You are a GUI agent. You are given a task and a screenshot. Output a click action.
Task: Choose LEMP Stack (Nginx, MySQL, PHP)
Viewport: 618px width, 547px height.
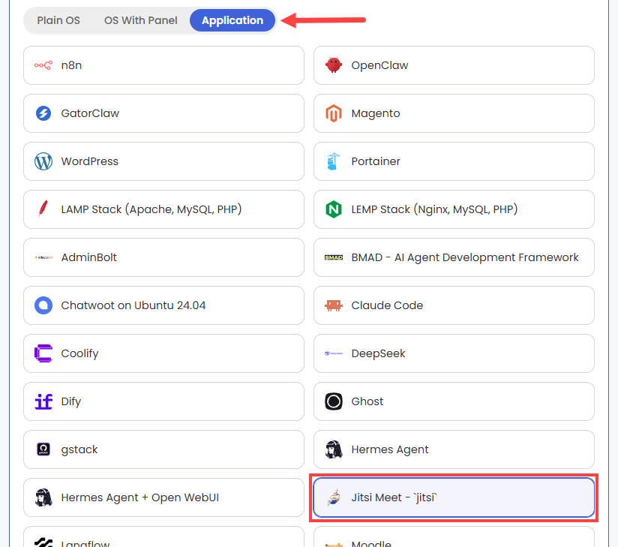(x=454, y=209)
